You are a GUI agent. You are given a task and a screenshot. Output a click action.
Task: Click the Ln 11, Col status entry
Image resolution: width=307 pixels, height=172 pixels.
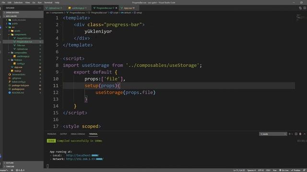click(239, 170)
